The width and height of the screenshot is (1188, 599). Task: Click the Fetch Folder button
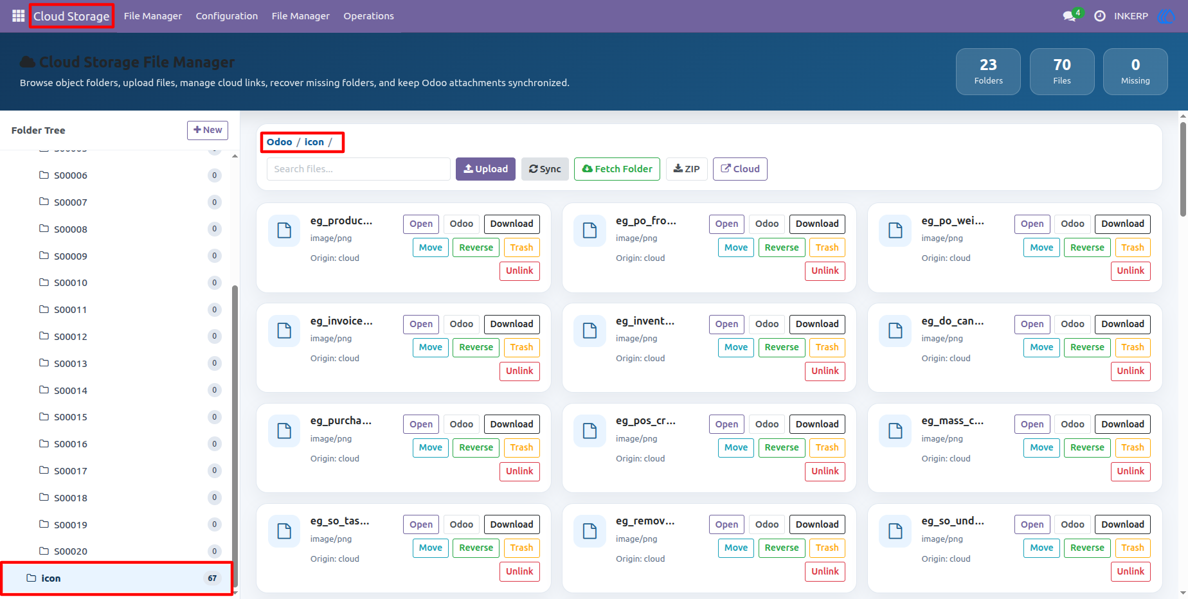tap(617, 169)
